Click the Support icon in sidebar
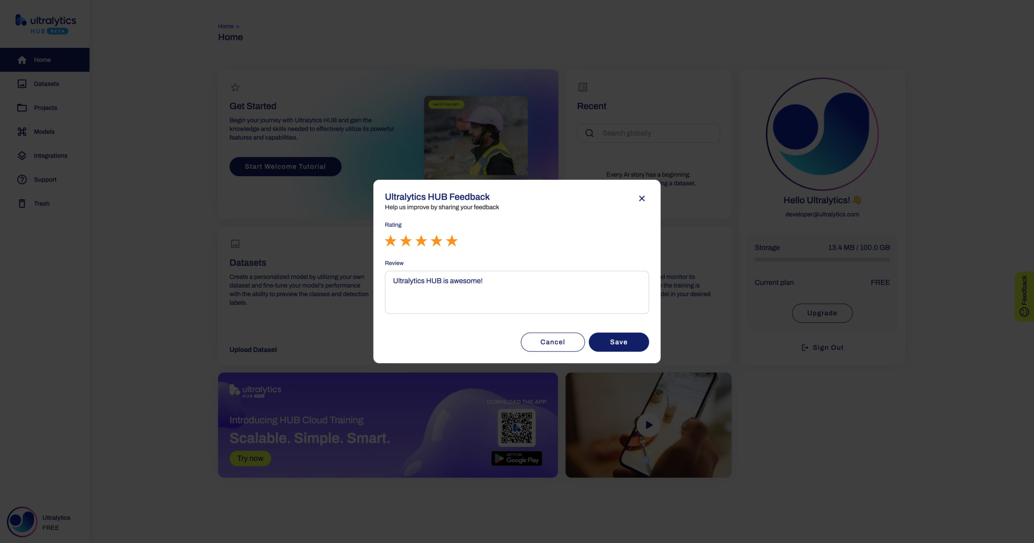The height and width of the screenshot is (543, 1034). [22, 179]
